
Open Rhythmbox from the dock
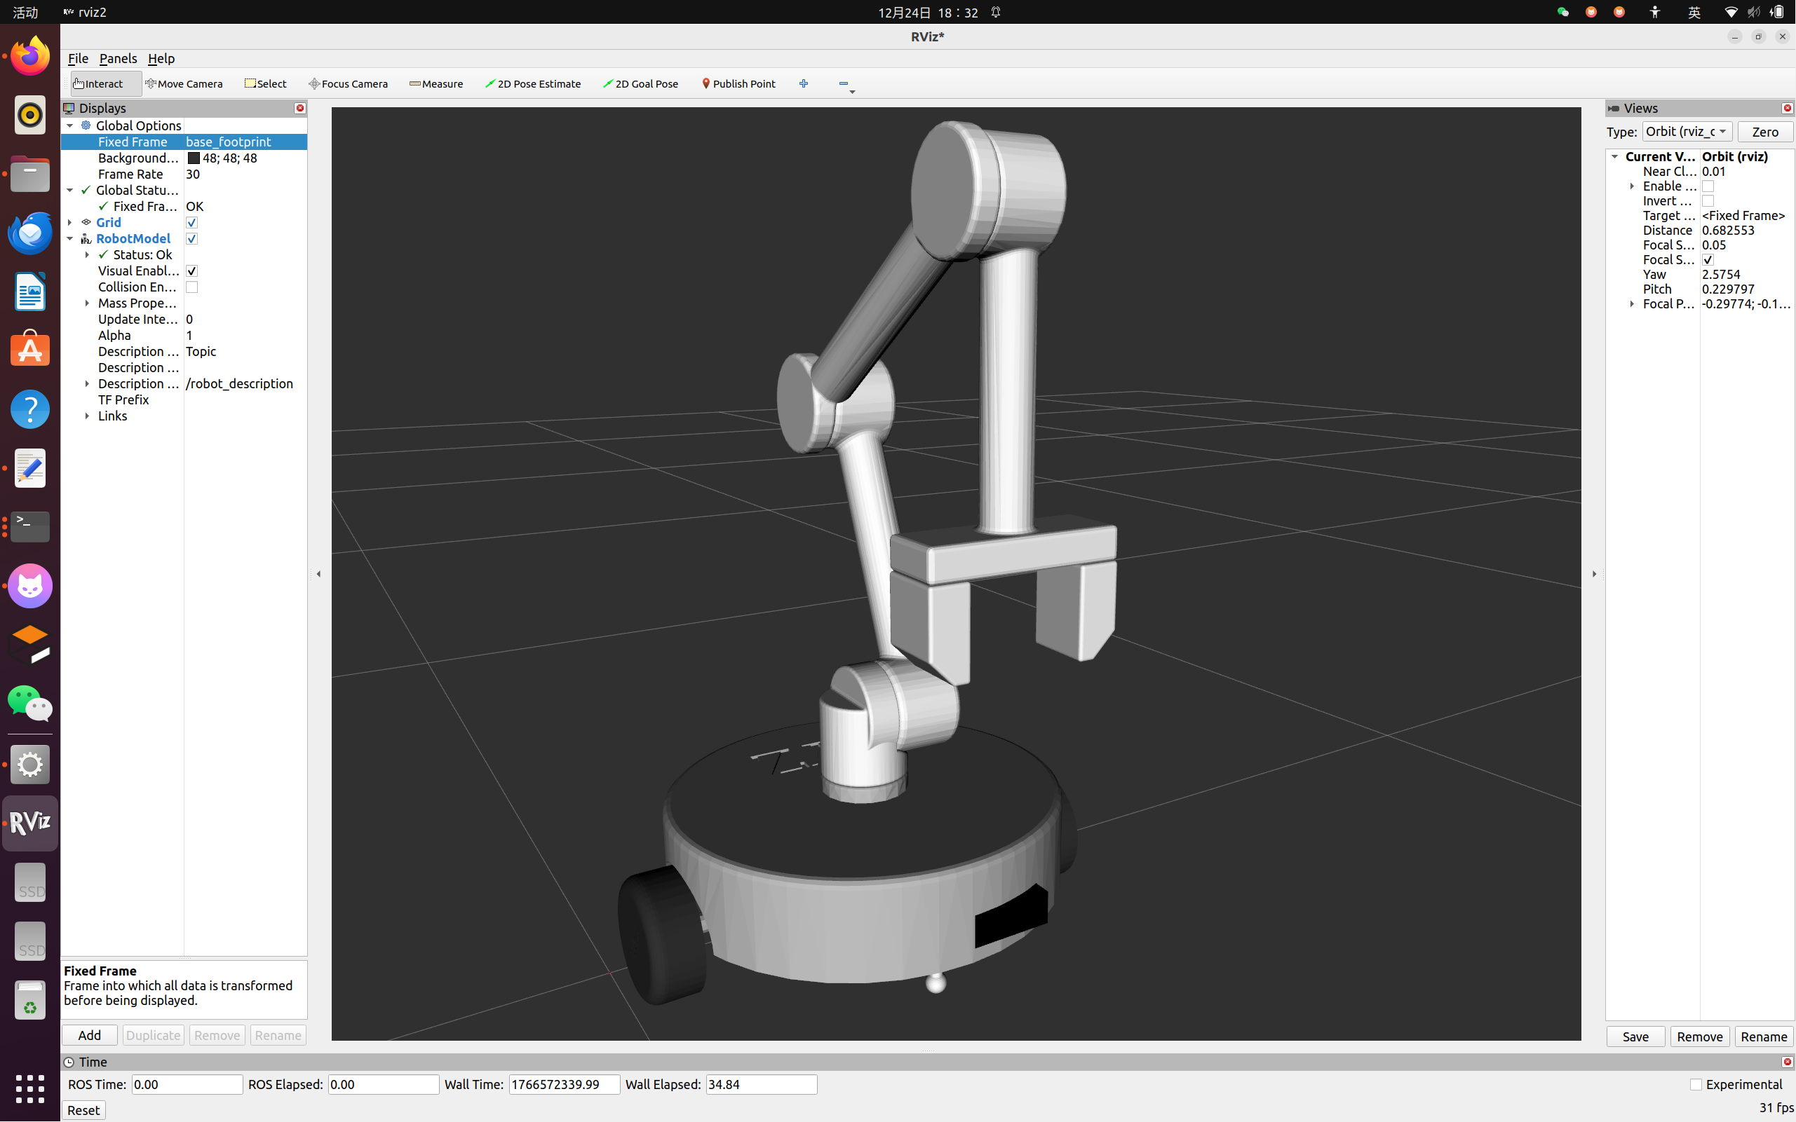[x=29, y=115]
